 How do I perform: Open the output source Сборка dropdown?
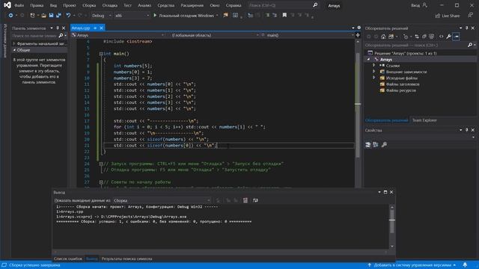(162, 200)
